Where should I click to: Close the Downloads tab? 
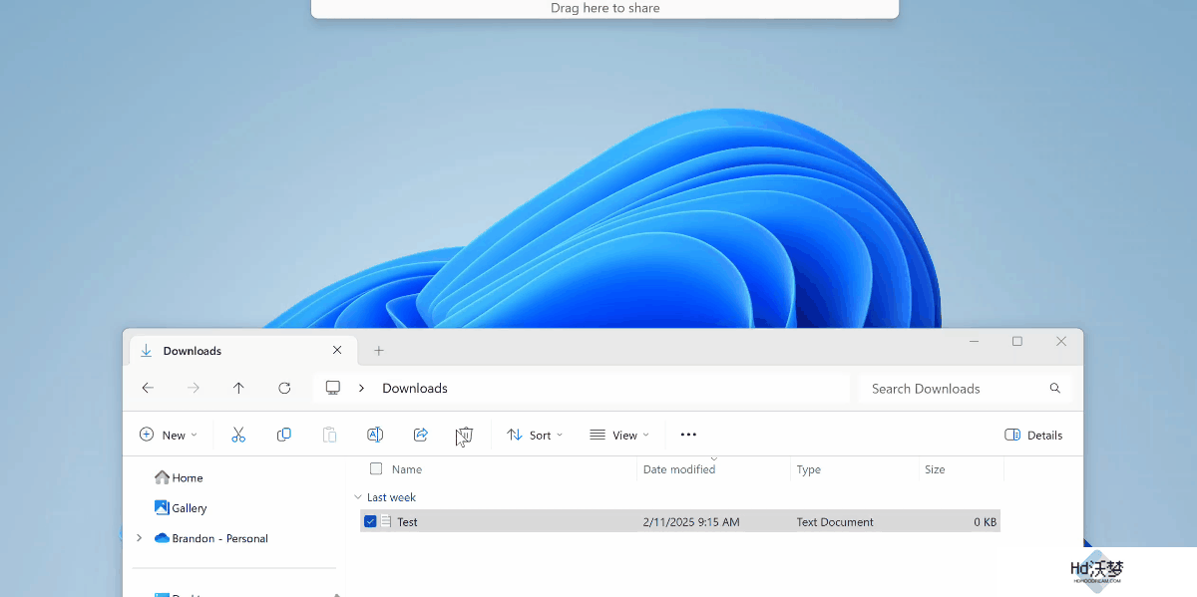tap(337, 351)
